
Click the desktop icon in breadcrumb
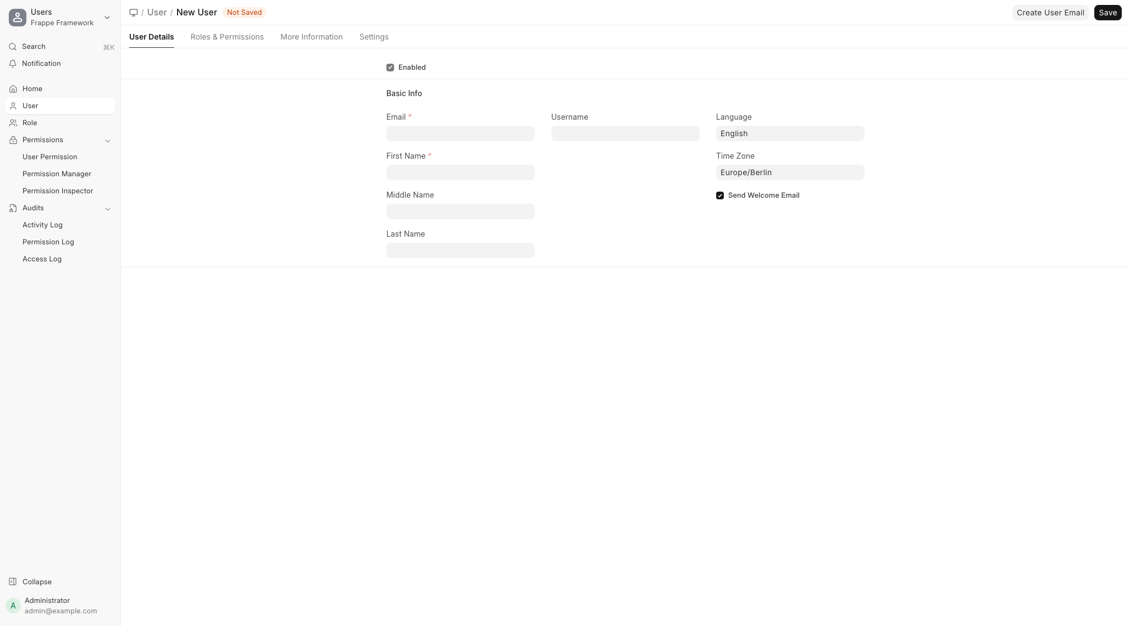[134, 13]
